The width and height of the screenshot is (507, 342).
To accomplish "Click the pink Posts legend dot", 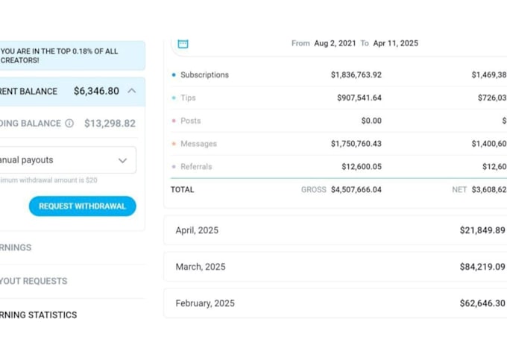I will [x=174, y=121].
